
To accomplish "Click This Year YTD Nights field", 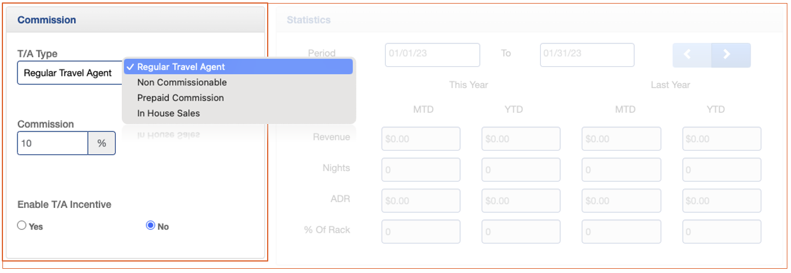I will [521, 170].
